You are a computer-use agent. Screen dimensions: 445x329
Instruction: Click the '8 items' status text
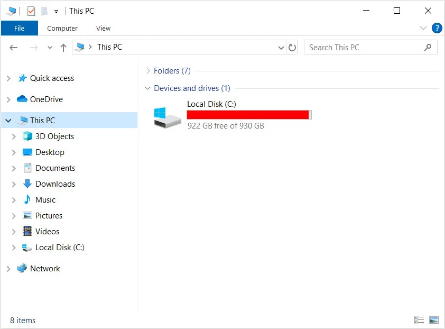click(23, 321)
